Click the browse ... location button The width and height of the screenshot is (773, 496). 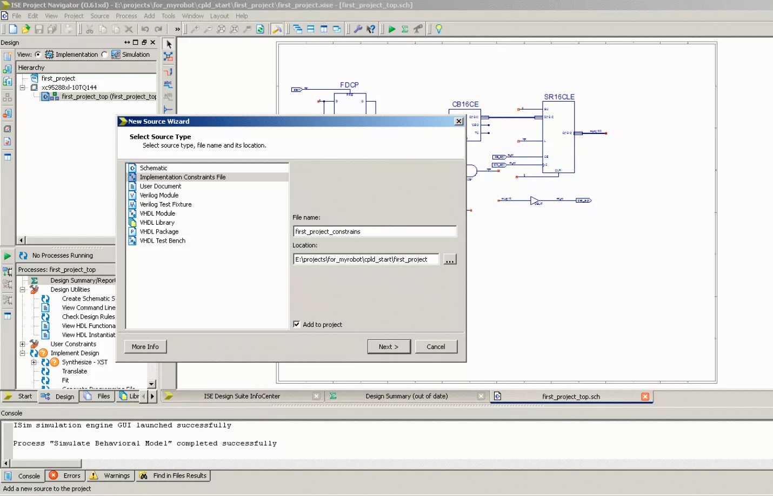click(x=450, y=259)
